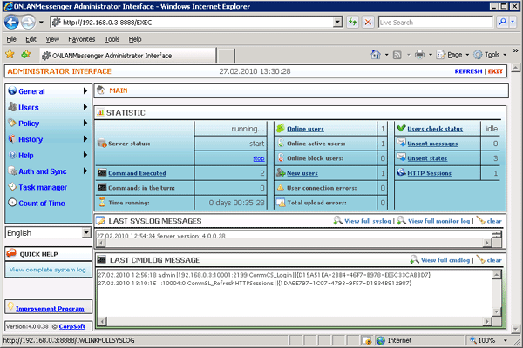Expand the History menu arrow
The image size is (523, 348).
click(x=85, y=138)
